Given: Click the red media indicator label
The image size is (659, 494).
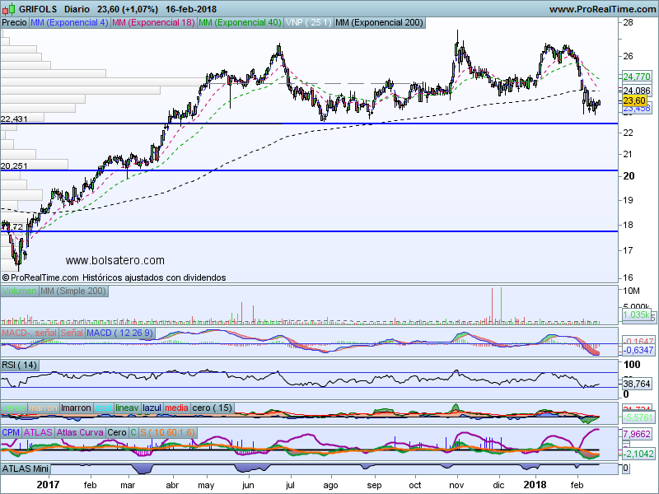Looking at the screenshot, I should (x=176, y=408).
